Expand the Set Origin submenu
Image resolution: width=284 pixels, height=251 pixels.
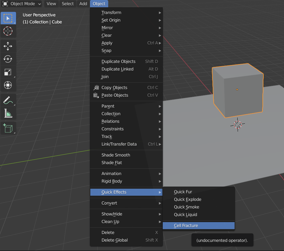(126, 20)
